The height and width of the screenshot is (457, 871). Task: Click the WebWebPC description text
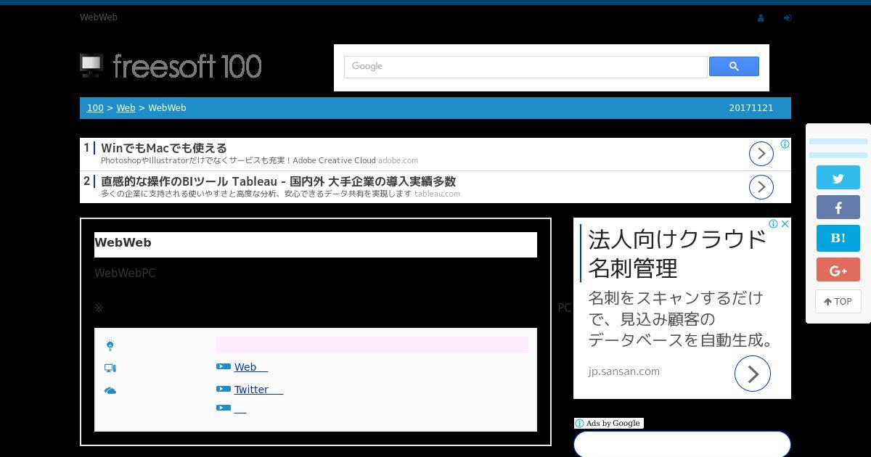(x=125, y=273)
